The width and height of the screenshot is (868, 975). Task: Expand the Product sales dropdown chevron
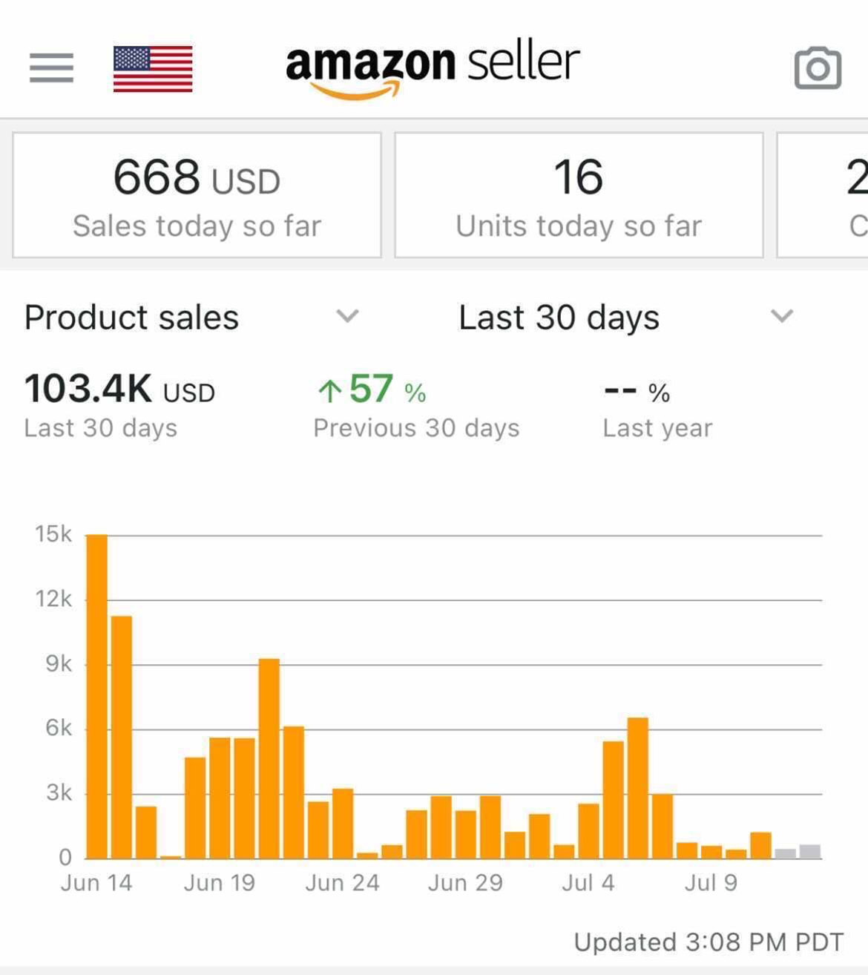coord(347,317)
